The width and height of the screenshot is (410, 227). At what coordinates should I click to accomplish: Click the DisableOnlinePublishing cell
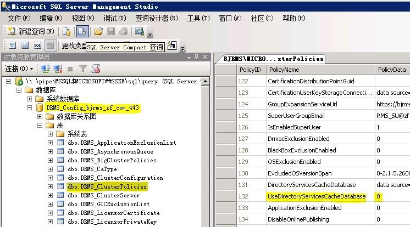(320, 219)
